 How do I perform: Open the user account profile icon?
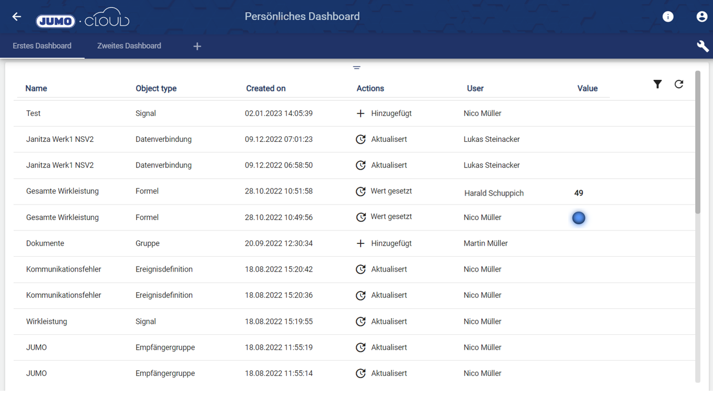tap(702, 17)
